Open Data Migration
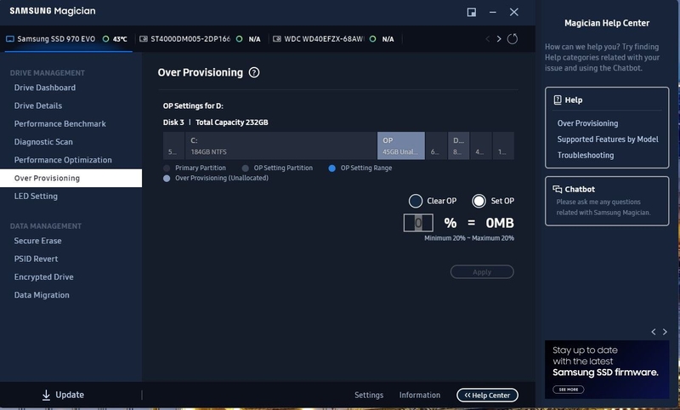 point(42,295)
